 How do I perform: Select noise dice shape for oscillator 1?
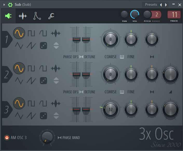coord(43,45)
